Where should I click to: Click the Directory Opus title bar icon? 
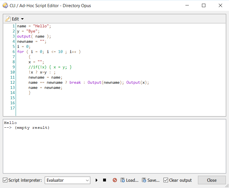[5, 5]
